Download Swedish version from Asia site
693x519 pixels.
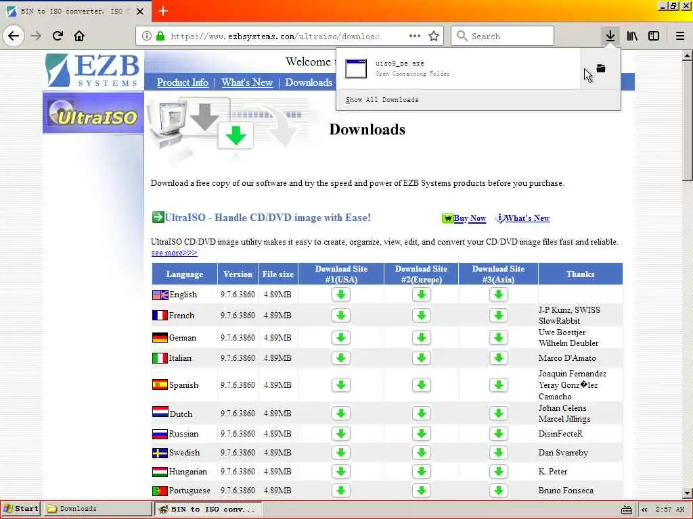[499, 452]
